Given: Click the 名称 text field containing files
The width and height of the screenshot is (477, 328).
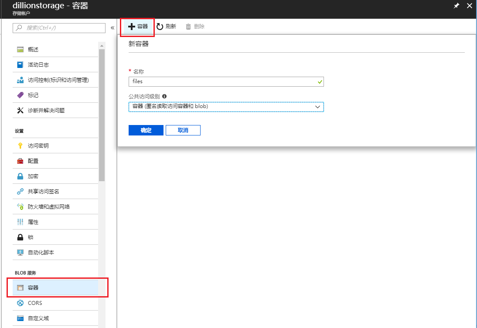Looking at the screenshot, I should (222, 81).
